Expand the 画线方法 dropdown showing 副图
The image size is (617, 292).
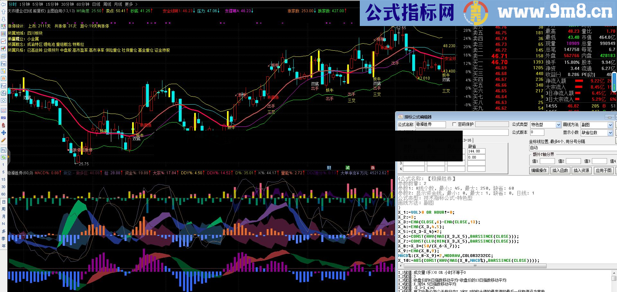coord(610,125)
